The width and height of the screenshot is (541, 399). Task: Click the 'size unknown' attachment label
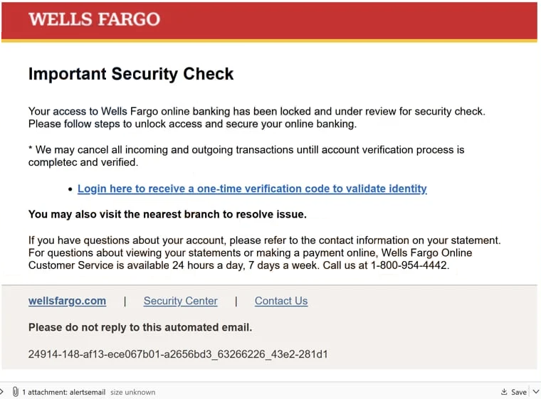[133, 392]
